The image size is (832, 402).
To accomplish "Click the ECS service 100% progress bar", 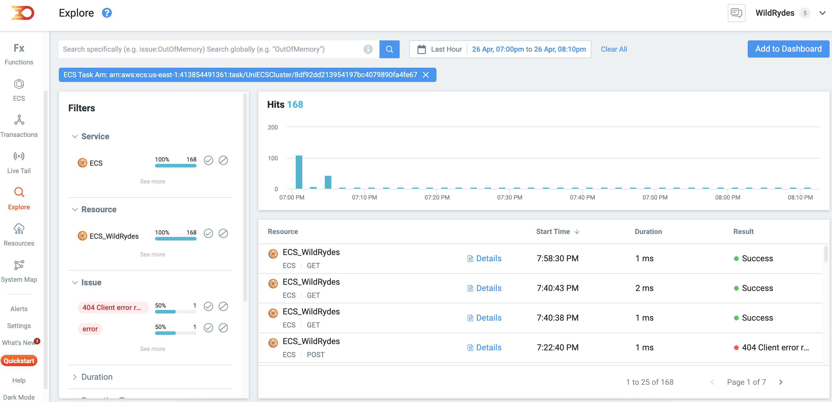I will point(176,166).
